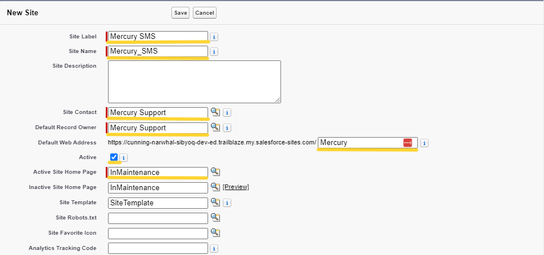Show info icon for Default Record Owner
Viewport: 544px width, 255px height.
[227, 128]
